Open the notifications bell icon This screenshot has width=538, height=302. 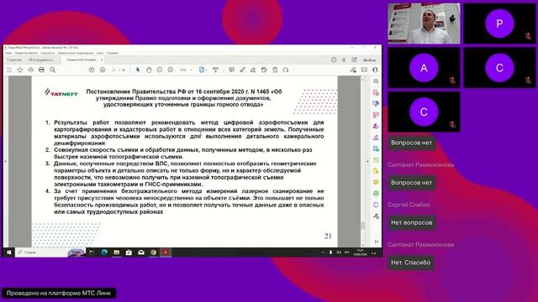click(344, 60)
